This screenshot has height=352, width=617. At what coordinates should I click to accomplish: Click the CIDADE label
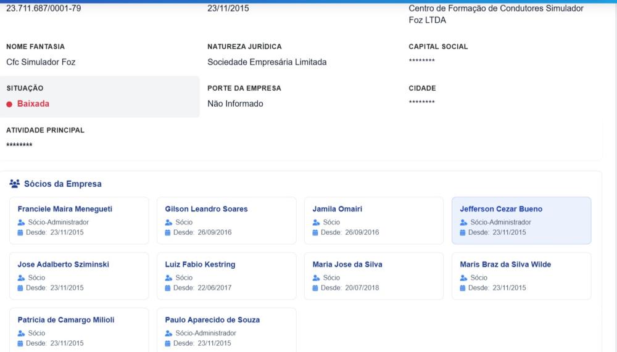click(x=422, y=88)
